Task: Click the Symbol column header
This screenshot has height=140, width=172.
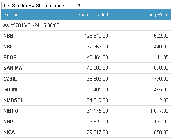Action: pyautogui.click(x=11, y=14)
